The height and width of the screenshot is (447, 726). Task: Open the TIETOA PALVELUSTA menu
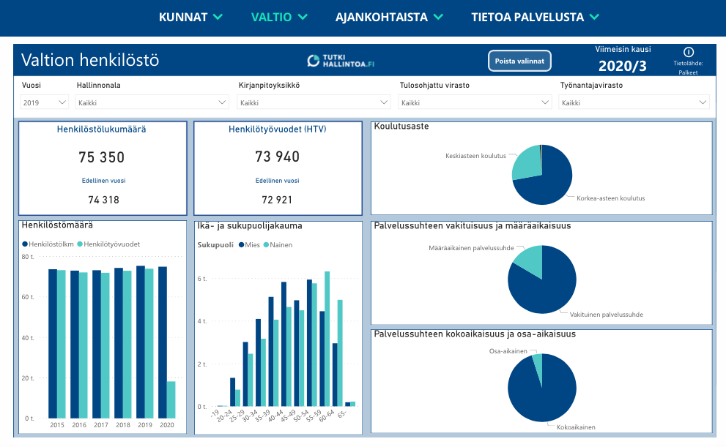pyautogui.click(x=535, y=17)
